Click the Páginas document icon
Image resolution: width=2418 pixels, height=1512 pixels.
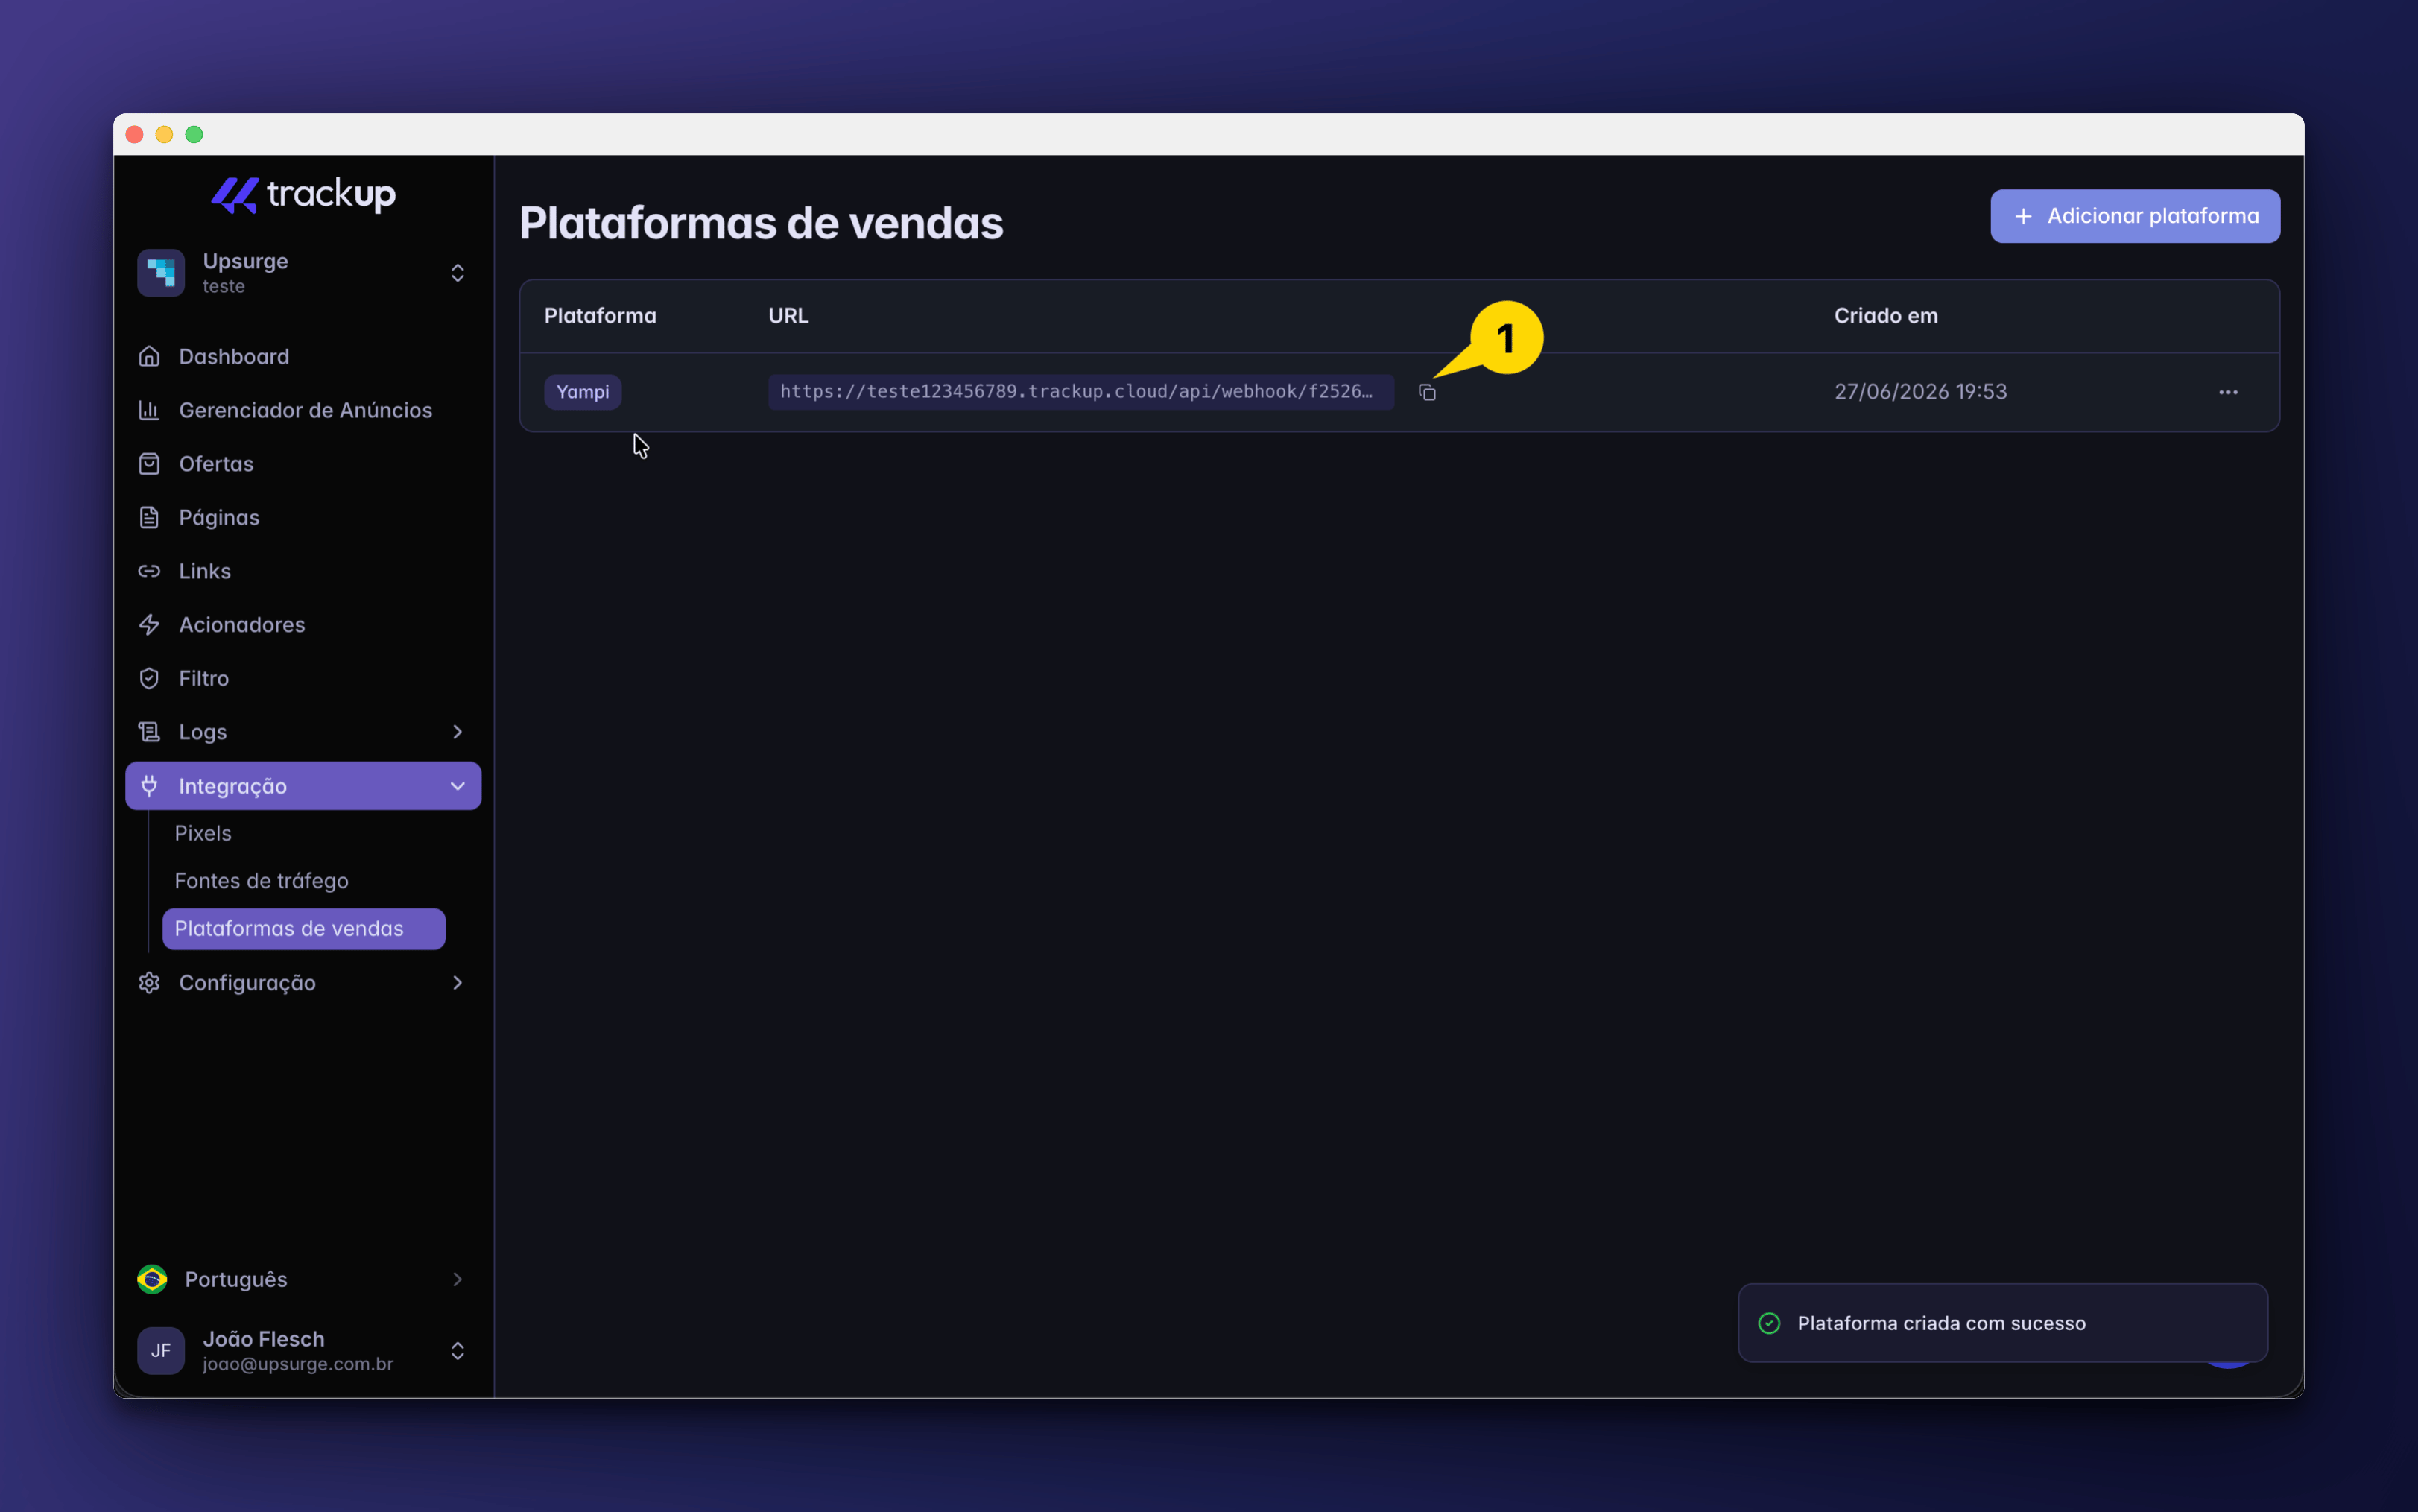(149, 517)
